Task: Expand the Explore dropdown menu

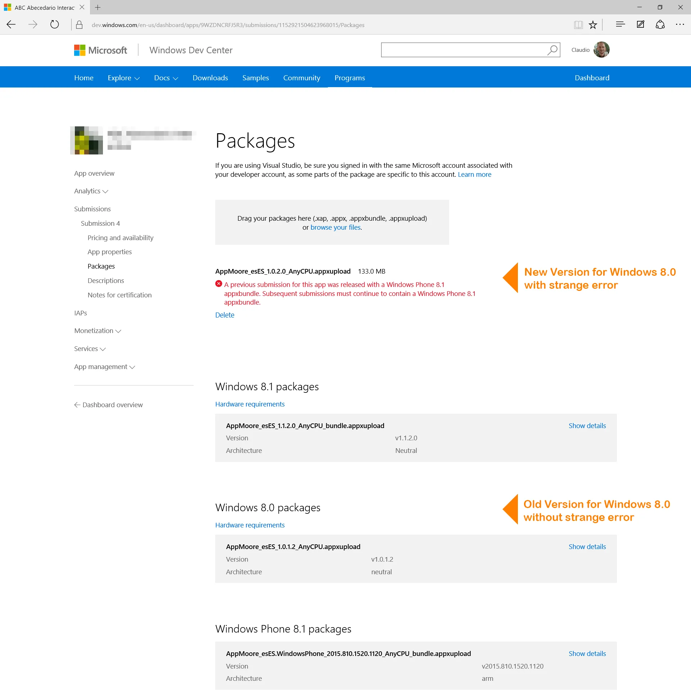Action: 123,78
